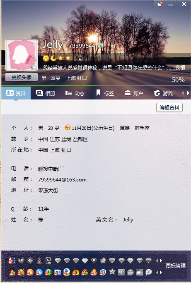Open the 标签 tab

[x=105, y=93]
